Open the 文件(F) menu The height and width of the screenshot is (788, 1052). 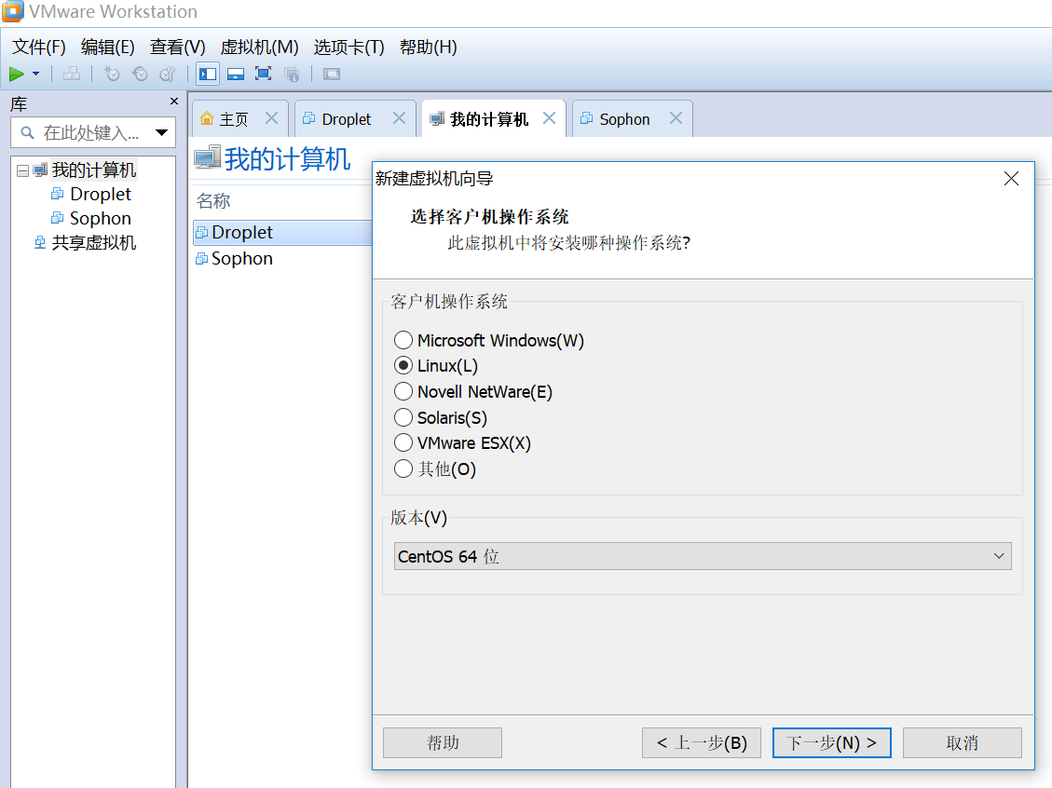[39, 47]
